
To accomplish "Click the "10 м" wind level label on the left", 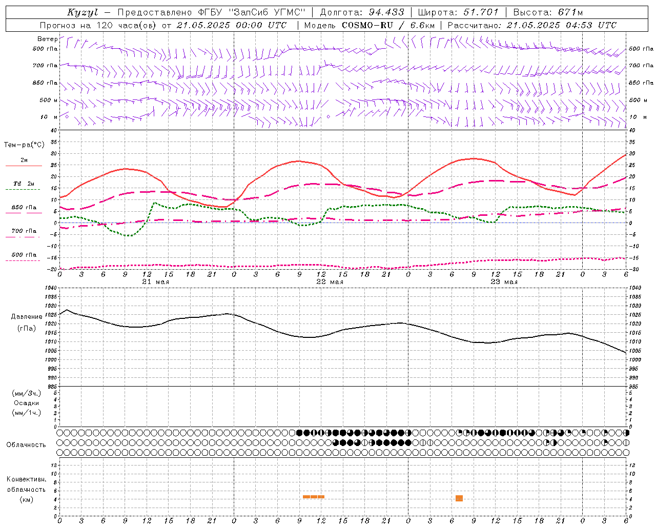I will pyautogui.click(x=49, y=117).
